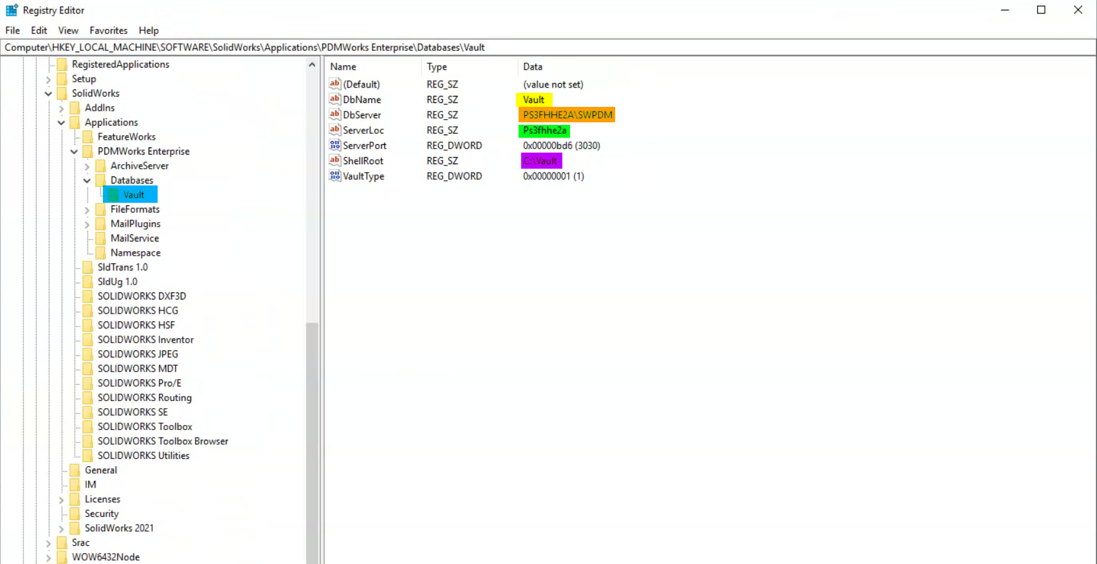The height and width of the screenshot is (564, 1097).
Task: Open the Favorites menu
Action: coord(108,30)
